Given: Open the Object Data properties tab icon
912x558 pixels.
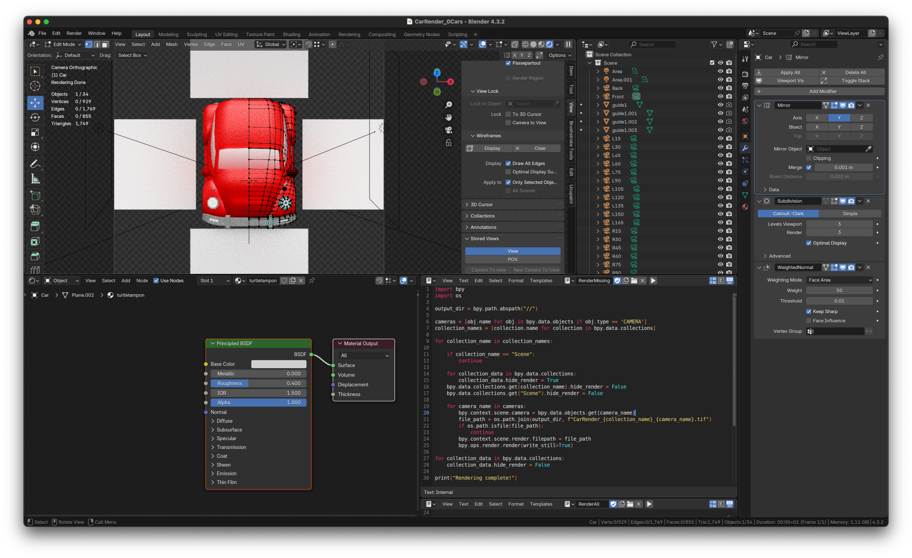Looking at the screenshot, I should point(745,195).
